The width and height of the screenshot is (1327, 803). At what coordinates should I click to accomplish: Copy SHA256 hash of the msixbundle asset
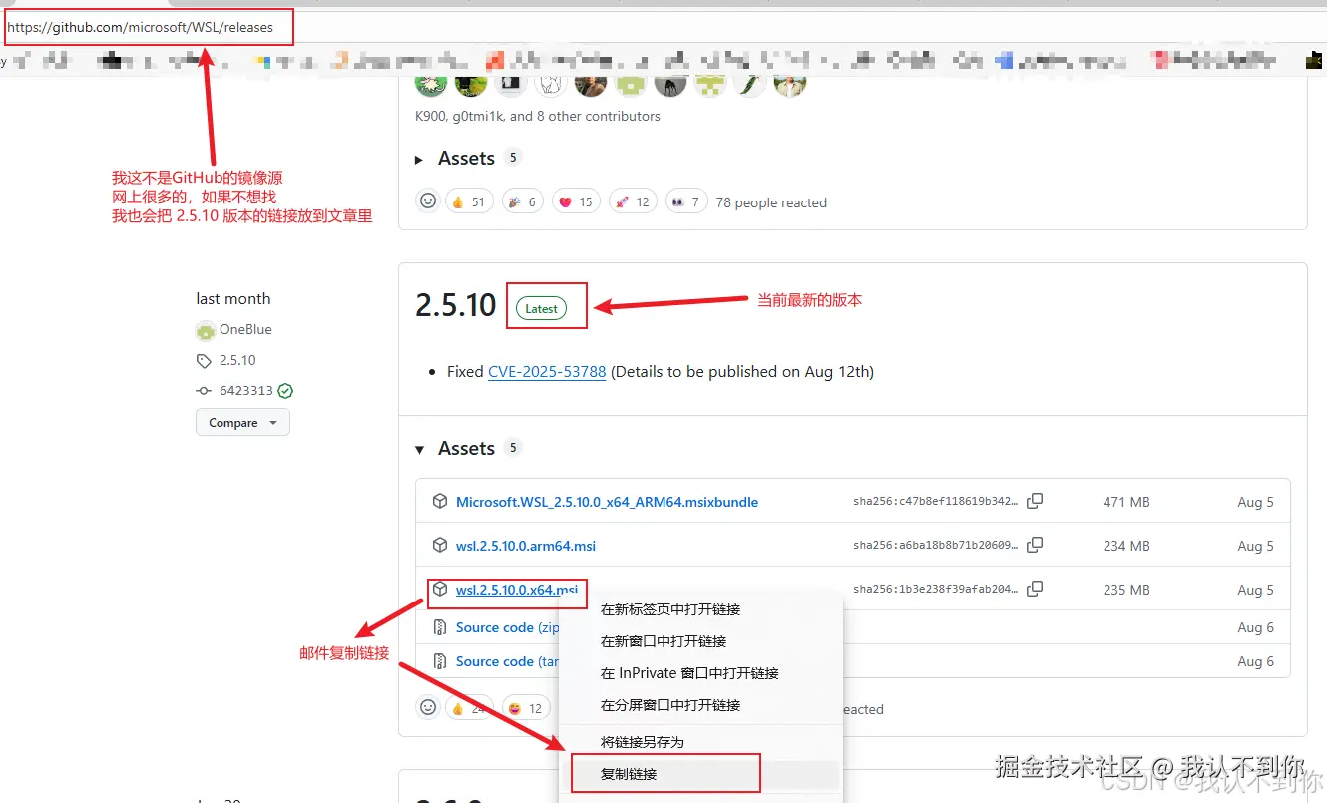tap(1035, 501)
